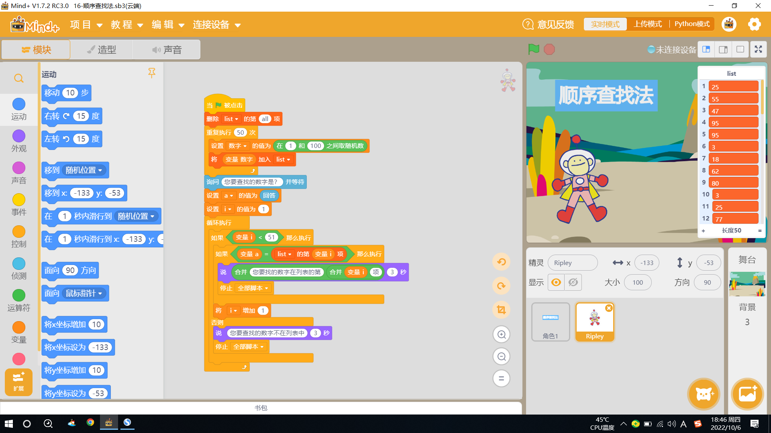Viewport: 771px width, 433px height.
Task: Select the 控制 control category
Action: click(19, 237)
